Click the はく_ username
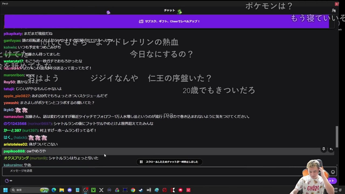The image size is (345, 194). [8, 137]
